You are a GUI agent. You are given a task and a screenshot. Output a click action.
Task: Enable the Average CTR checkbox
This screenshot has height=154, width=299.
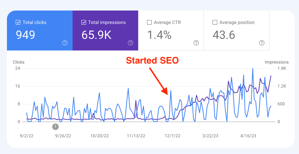[149, 23]
